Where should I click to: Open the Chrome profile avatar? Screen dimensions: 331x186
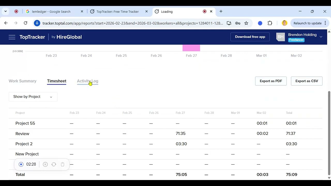[x=284, y=23]
